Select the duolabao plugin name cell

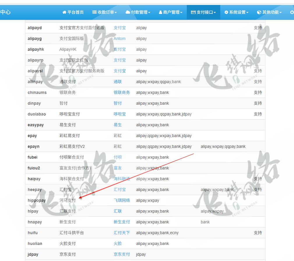36,114
